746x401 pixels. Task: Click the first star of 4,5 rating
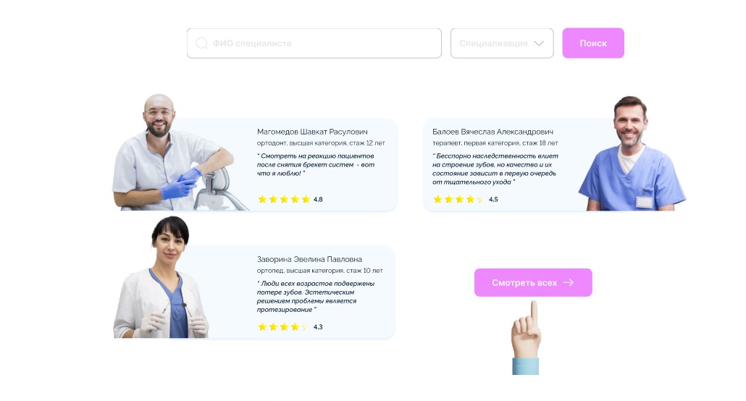(437, 199)
